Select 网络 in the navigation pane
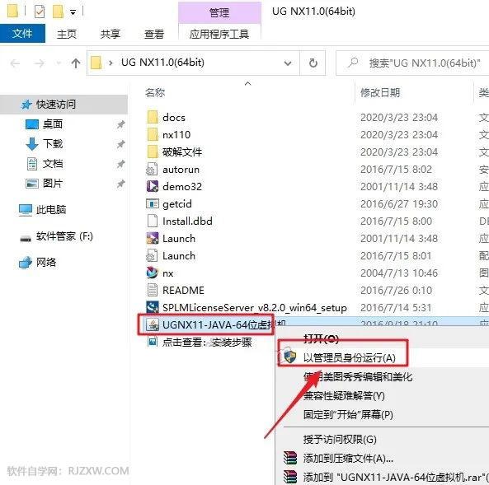The image size is (489, 485). [x=46, y=263]
